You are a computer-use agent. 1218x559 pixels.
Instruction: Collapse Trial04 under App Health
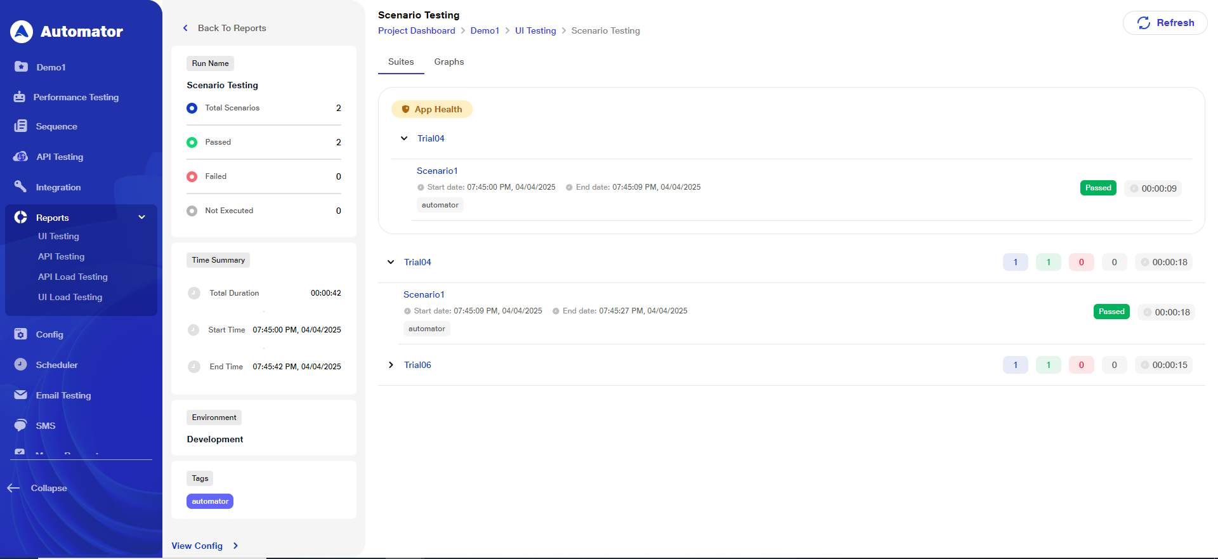pyautogui.click(x=404, y=138)
